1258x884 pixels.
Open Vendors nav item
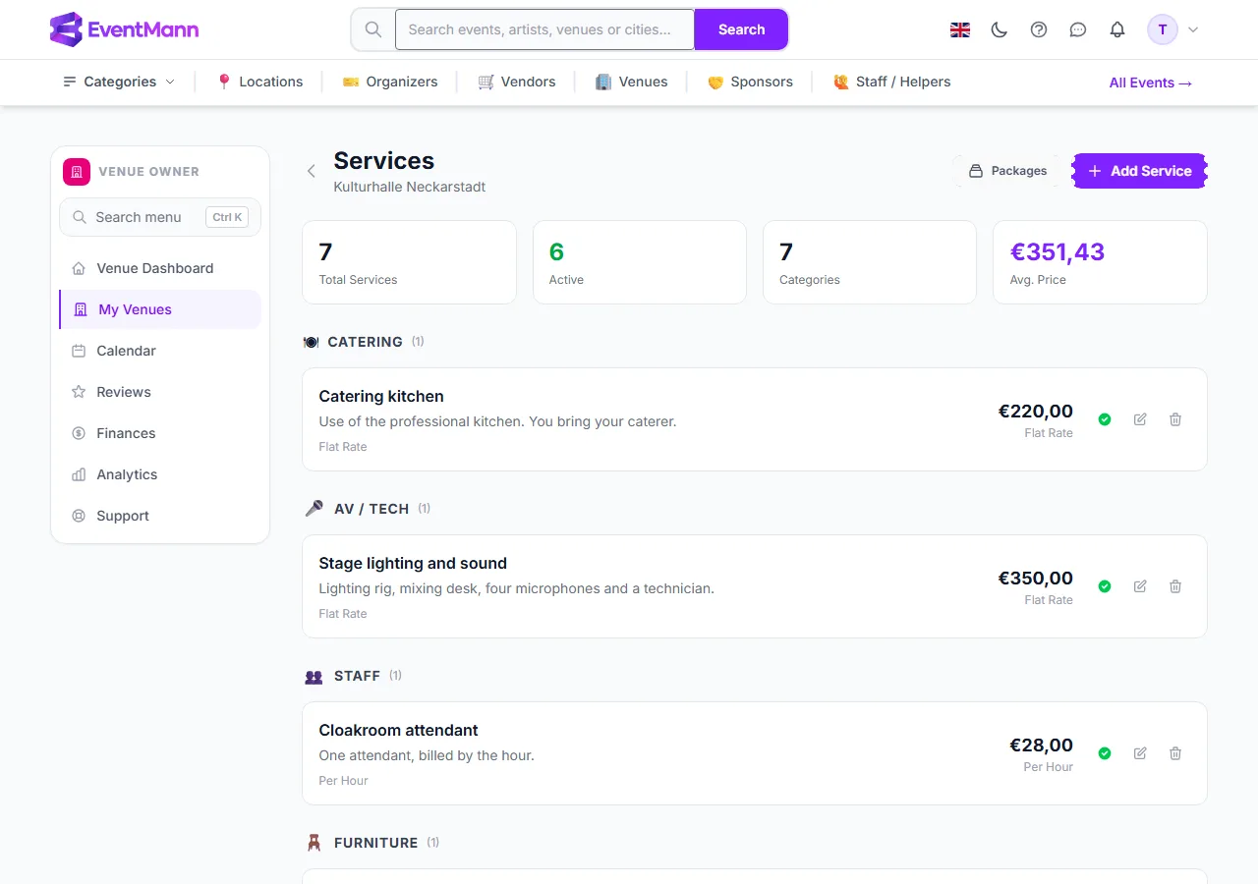[x=517, y=82]
